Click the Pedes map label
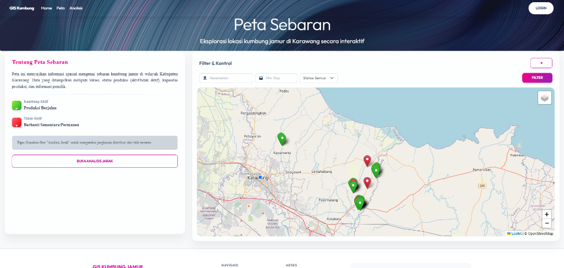564x268 pixels. [284, 91]
